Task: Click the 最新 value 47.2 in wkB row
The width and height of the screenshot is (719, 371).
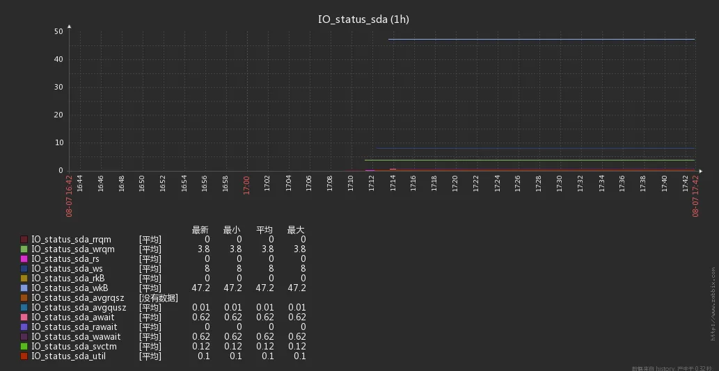Action: 200,288
